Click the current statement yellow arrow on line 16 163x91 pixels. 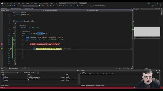(x=2, y=49)
